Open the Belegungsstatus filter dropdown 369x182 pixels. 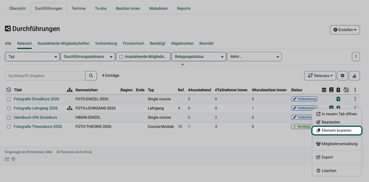pyautogui.click(x=199, y=57)
